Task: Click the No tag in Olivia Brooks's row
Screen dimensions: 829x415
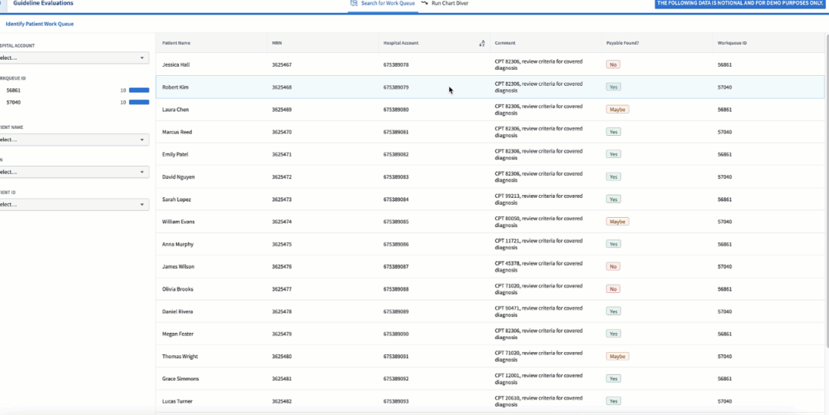Action: 613,289
